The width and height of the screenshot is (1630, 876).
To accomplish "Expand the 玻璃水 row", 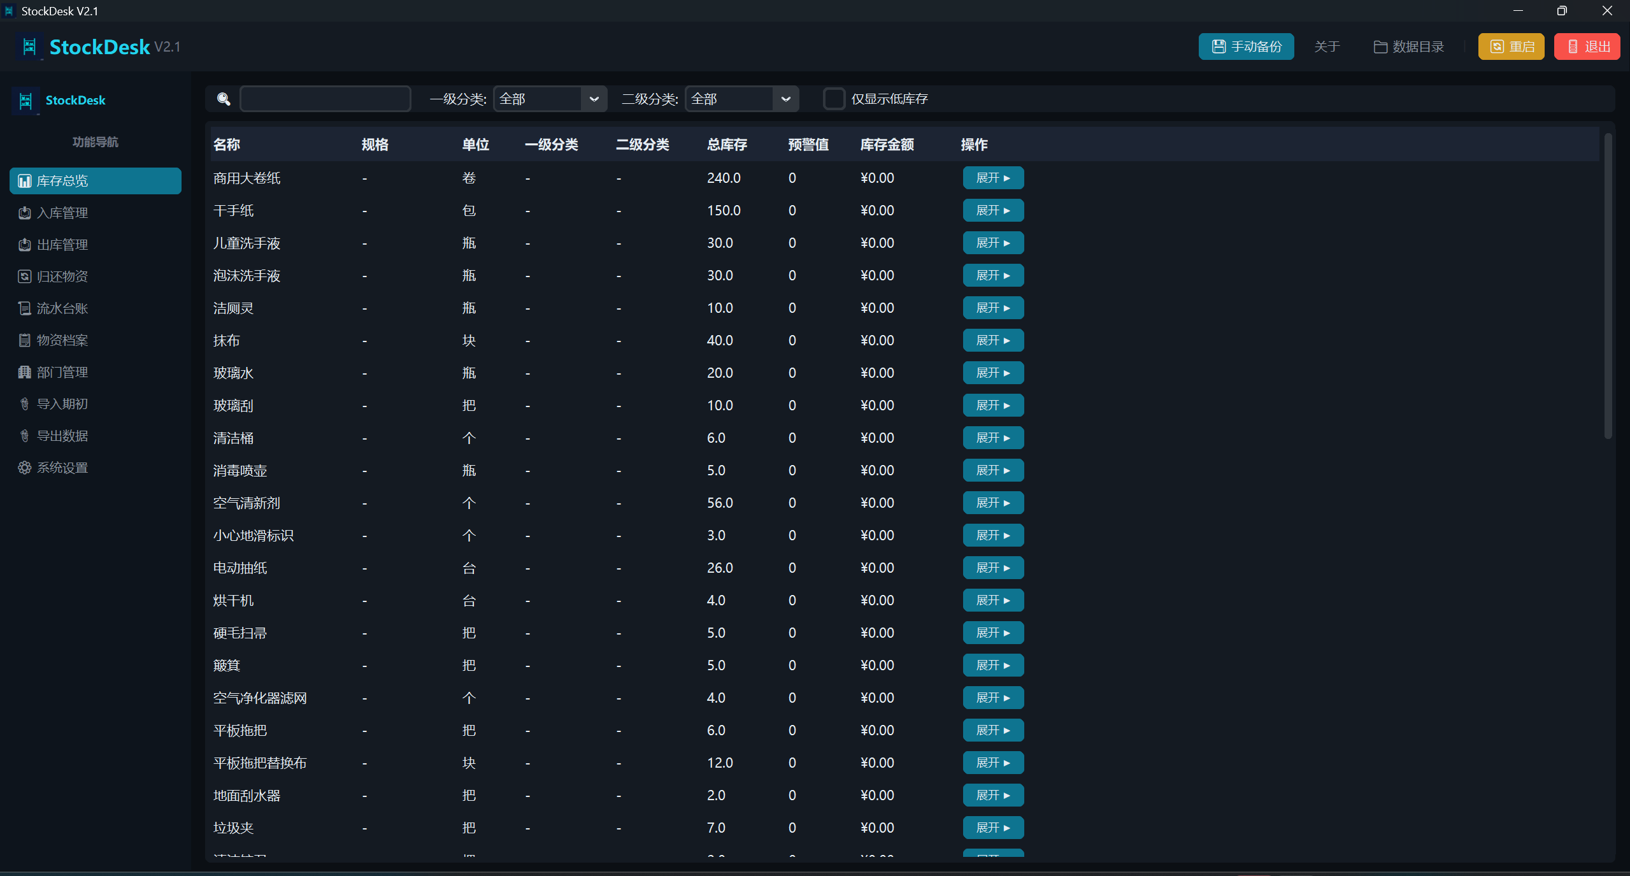I will (993, 373).
